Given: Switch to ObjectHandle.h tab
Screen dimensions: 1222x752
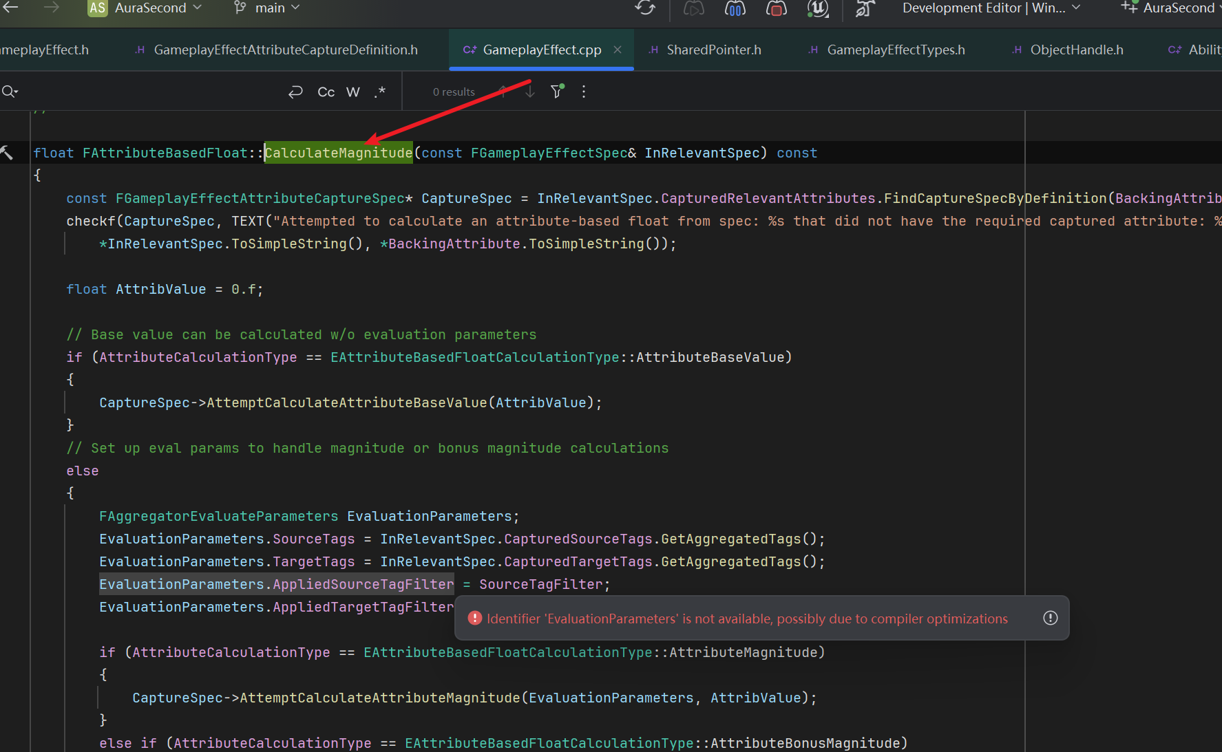Looking at the screenshot, I should (1068, 50).
